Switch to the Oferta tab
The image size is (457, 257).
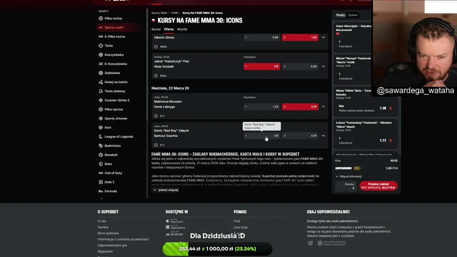click(169, 29)
